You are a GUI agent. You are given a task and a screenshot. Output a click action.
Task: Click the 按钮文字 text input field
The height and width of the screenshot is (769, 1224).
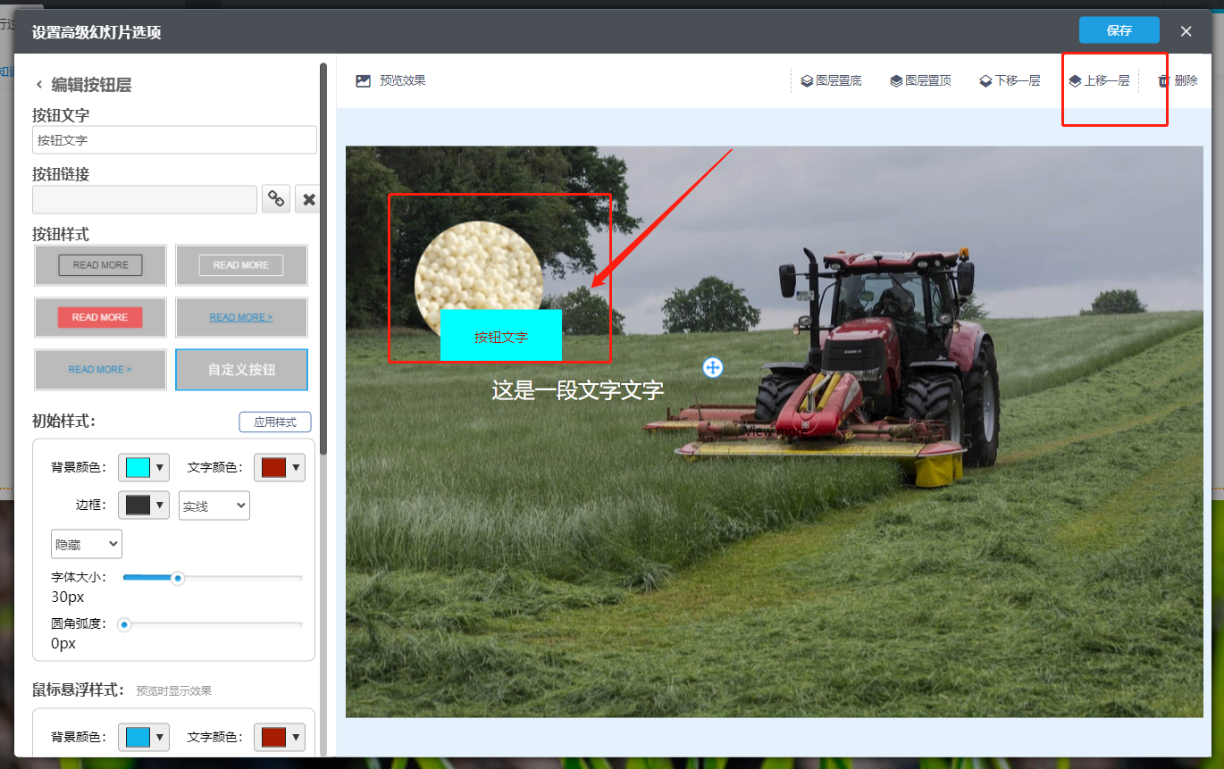[x=174, y=140]
